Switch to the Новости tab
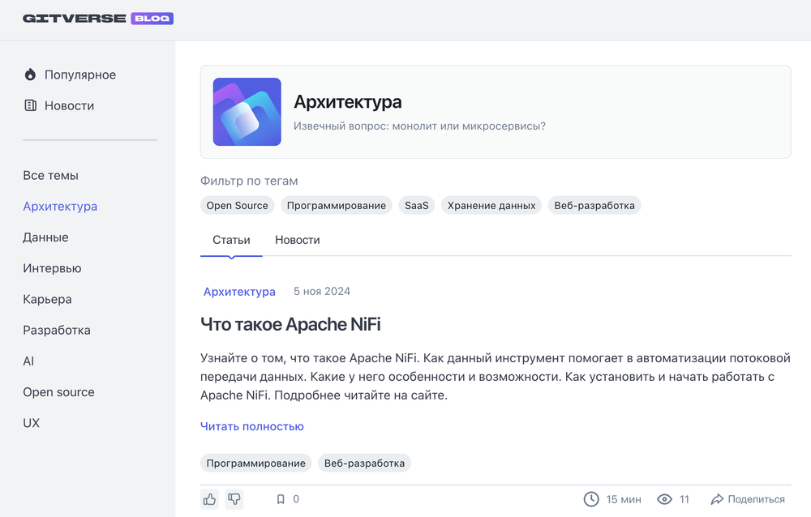Image resolution: width=811 pixels, height=517 pixels. (x=298, y=240)
